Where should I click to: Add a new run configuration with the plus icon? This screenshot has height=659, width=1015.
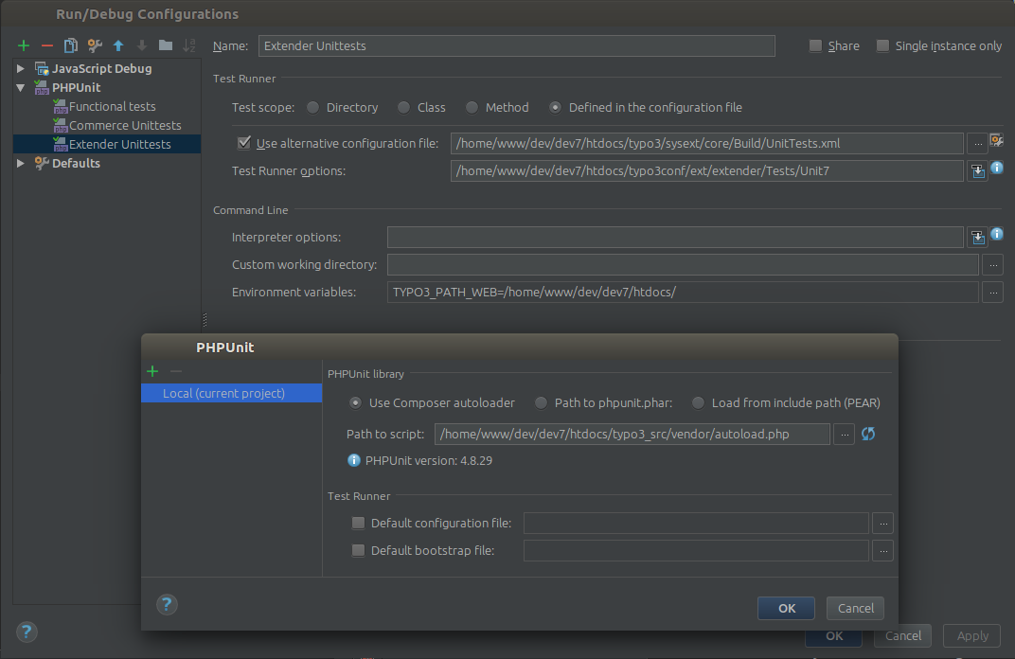(24, 45)
